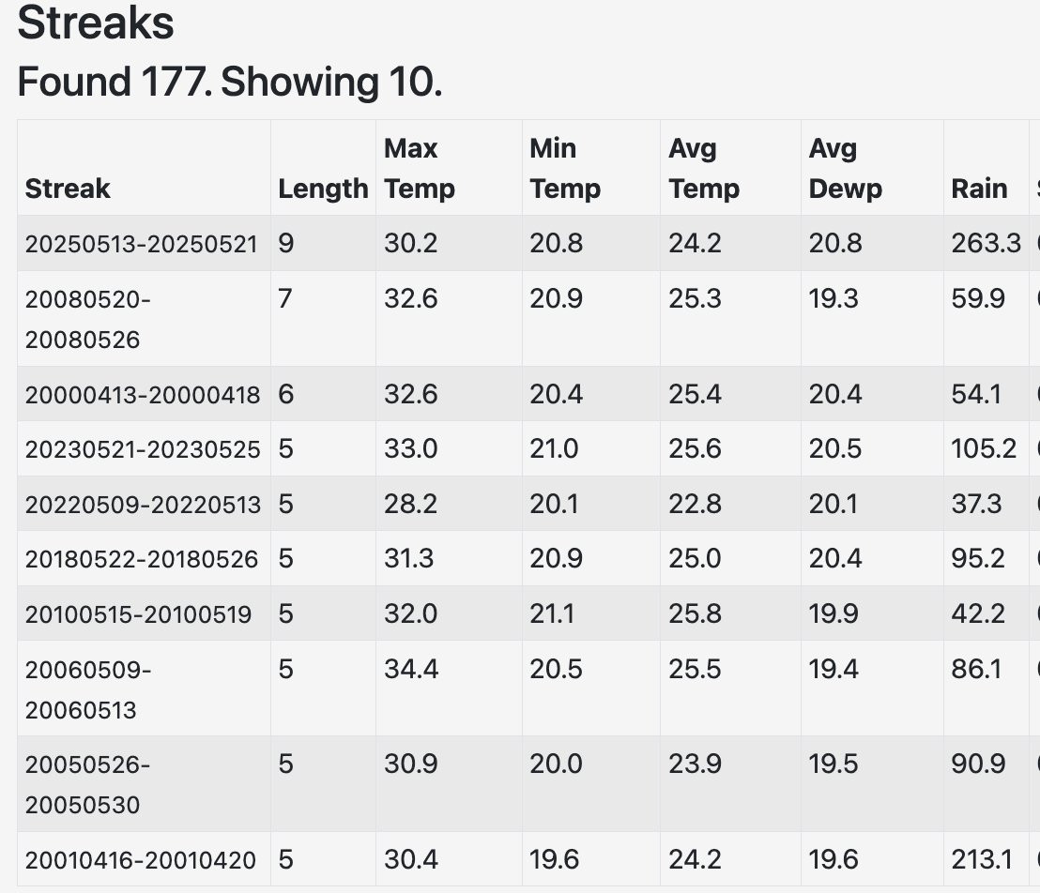Click the Rain column header

[979, 189]
